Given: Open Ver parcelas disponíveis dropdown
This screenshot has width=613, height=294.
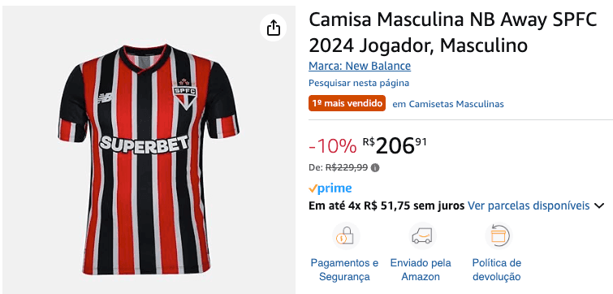Looking at the screenshot, I should (529, 205).
